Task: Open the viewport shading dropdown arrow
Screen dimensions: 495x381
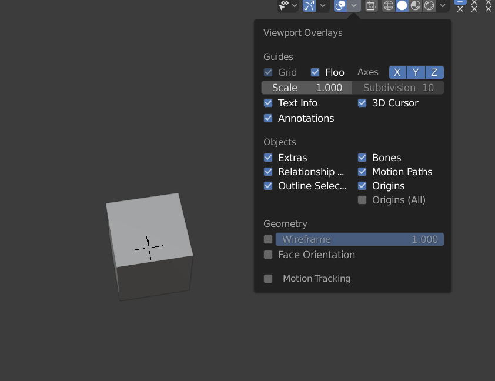Action: tap(443, 5)
